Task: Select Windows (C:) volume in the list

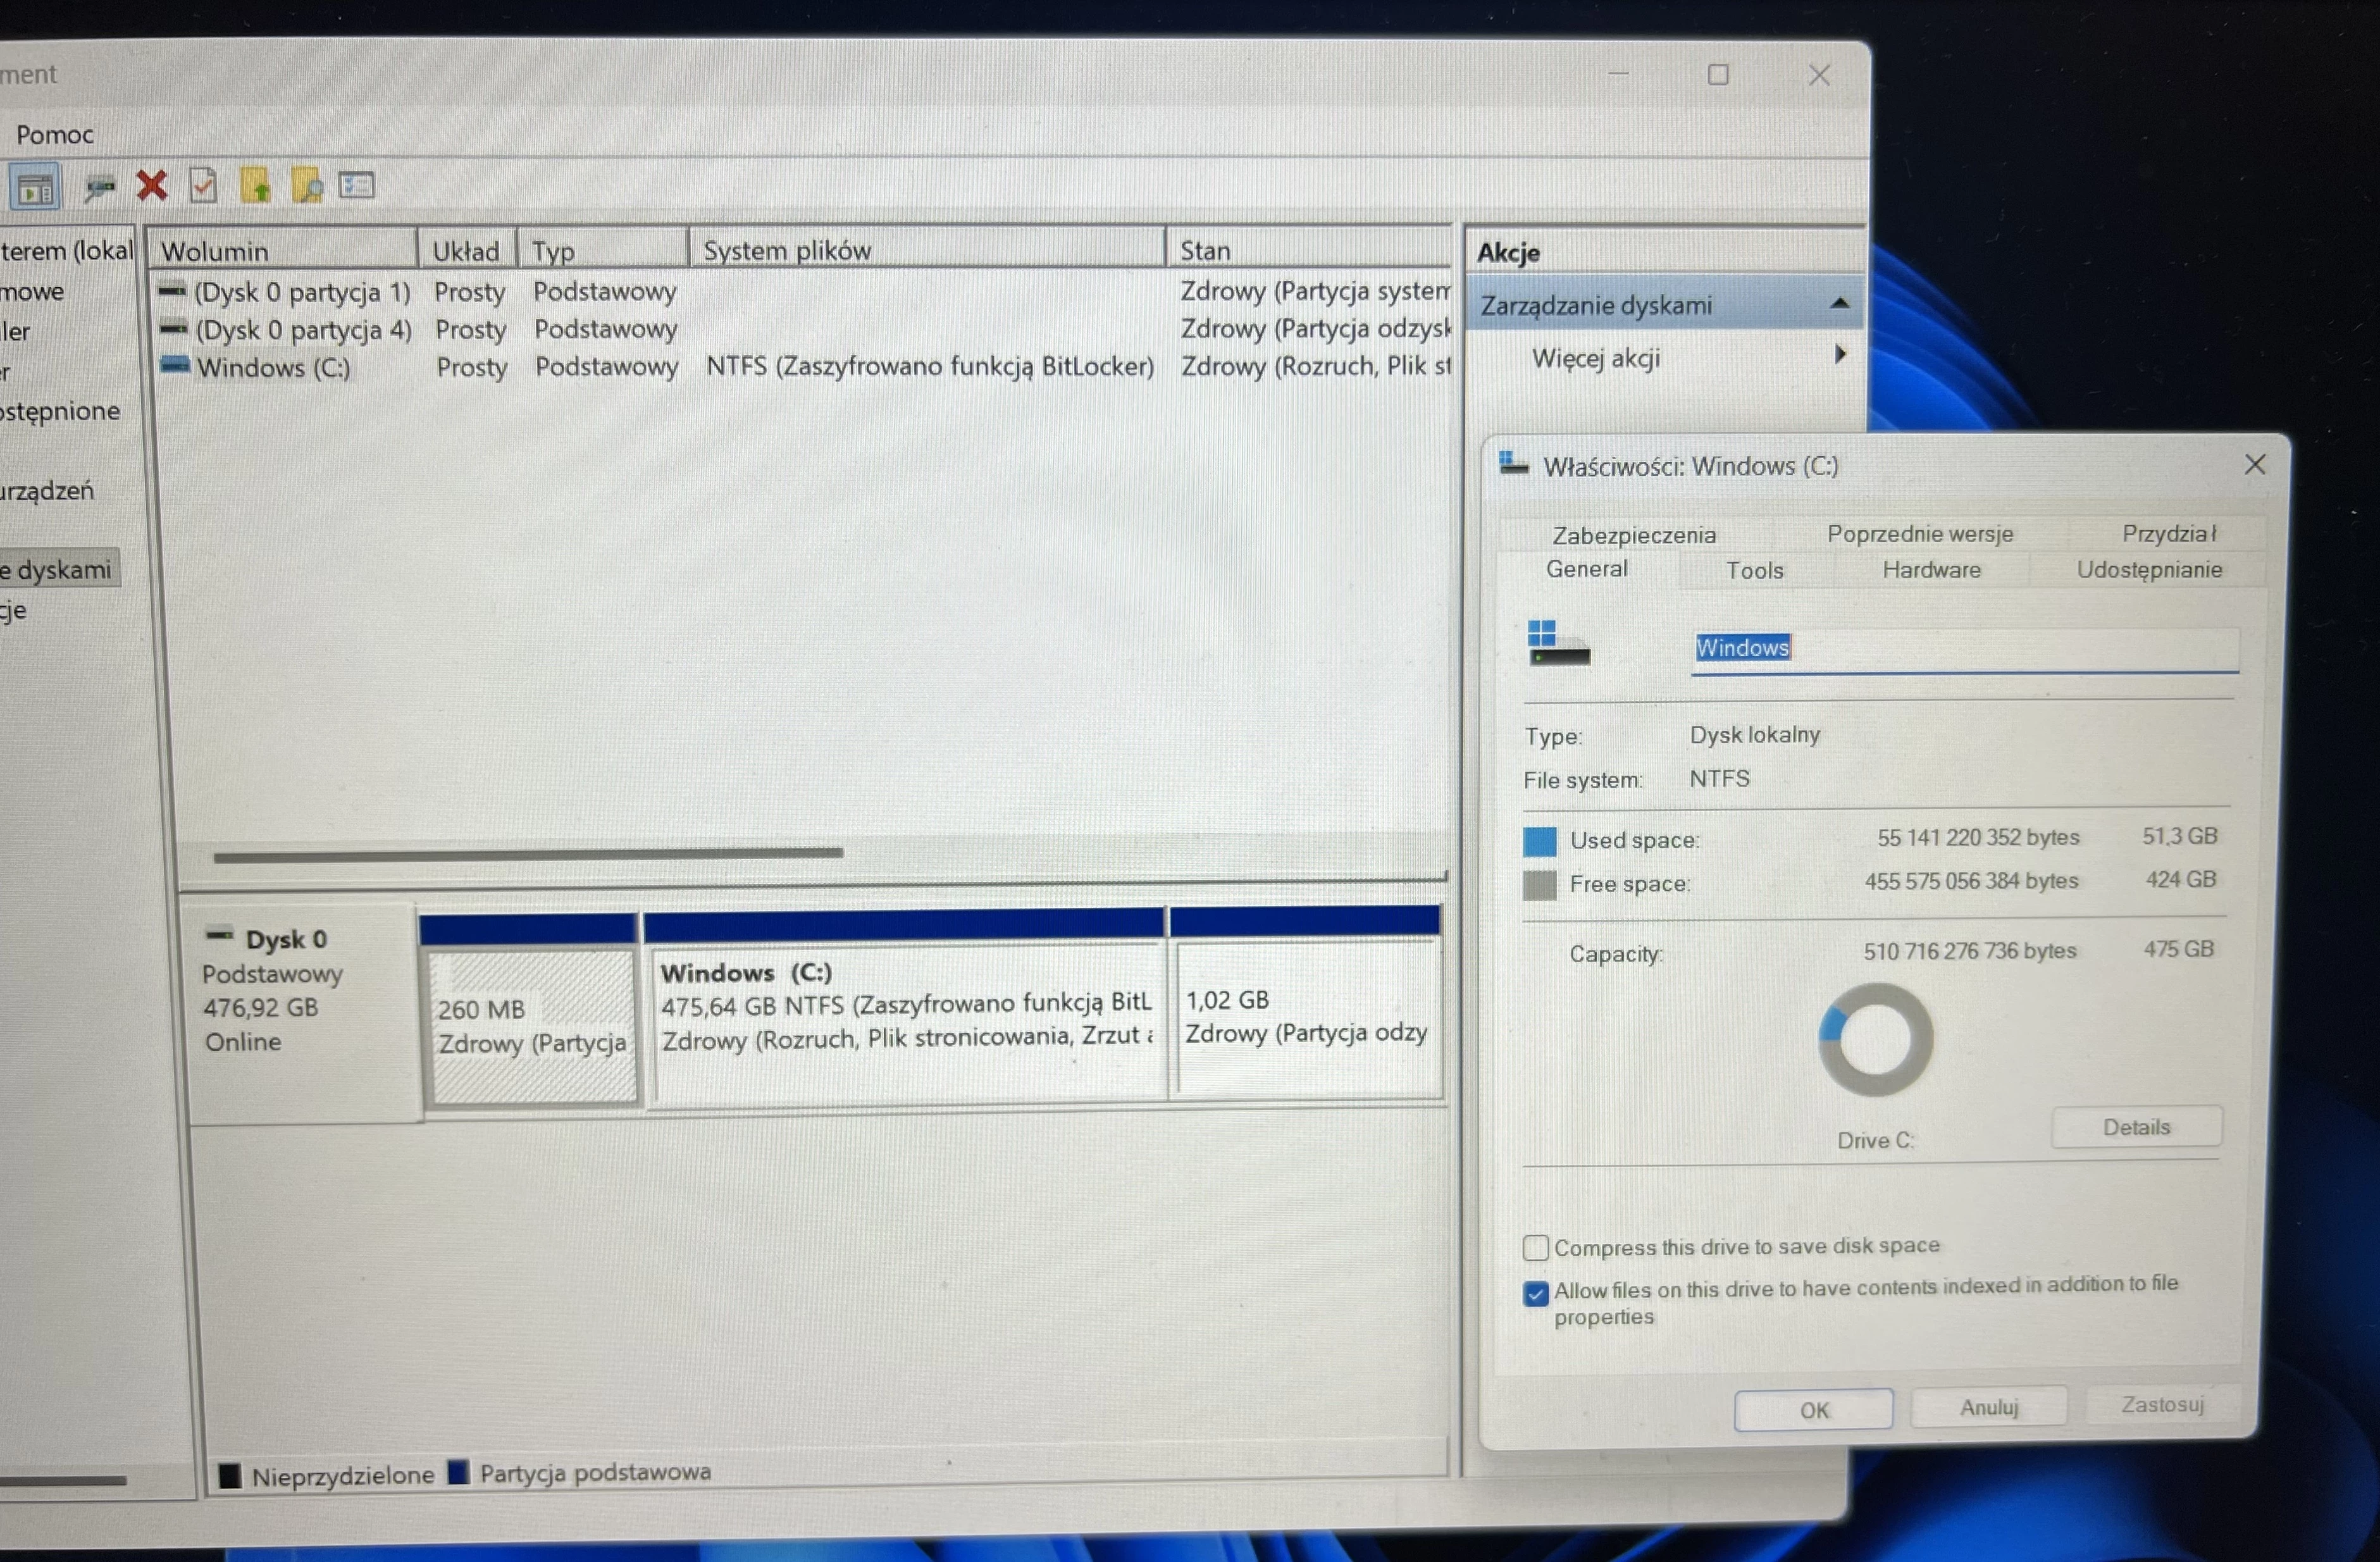Action: [272, 368]
